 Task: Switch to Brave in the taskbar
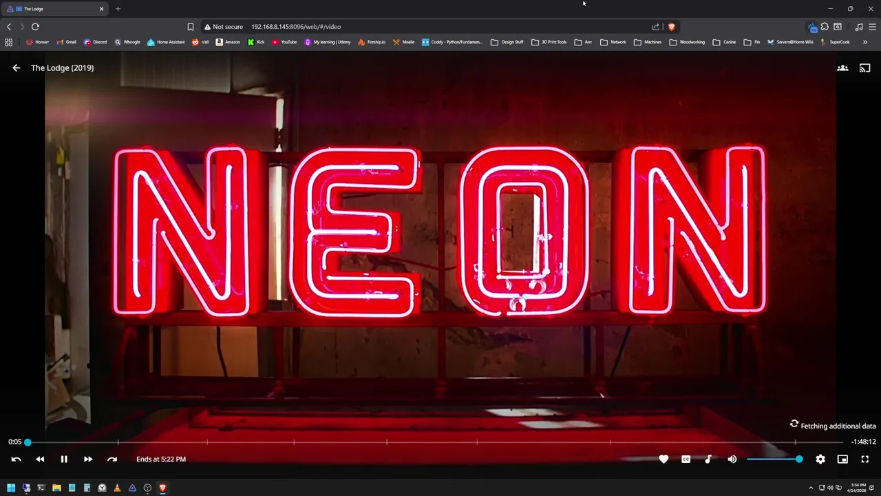162,488
